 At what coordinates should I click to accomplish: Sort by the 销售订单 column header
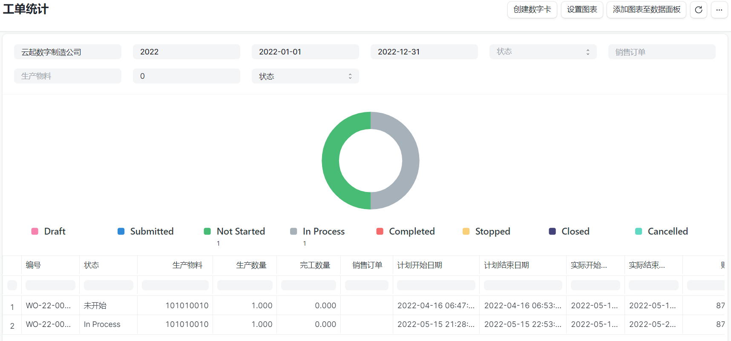(367, 265)
